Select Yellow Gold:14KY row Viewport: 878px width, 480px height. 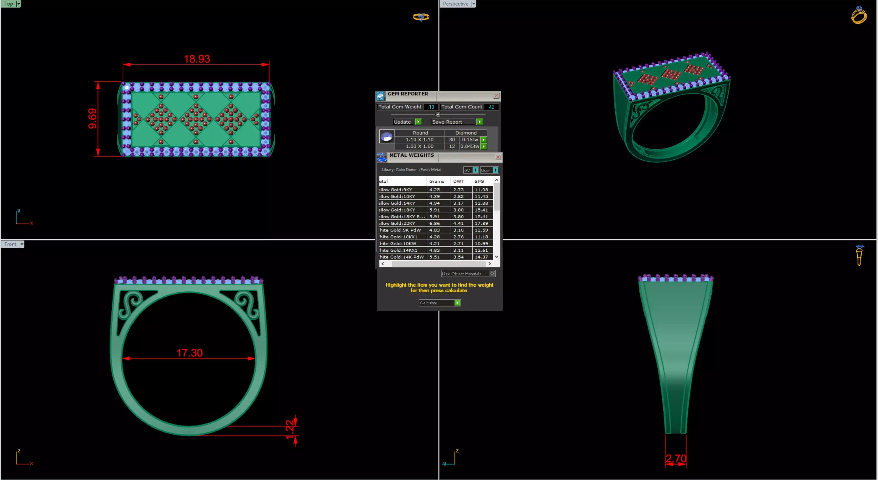436,203
